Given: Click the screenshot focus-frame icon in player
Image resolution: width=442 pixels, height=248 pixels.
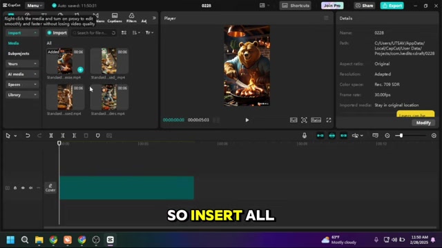Looking at the screenshot, I should pyautogui.click(x=304, y=120).
